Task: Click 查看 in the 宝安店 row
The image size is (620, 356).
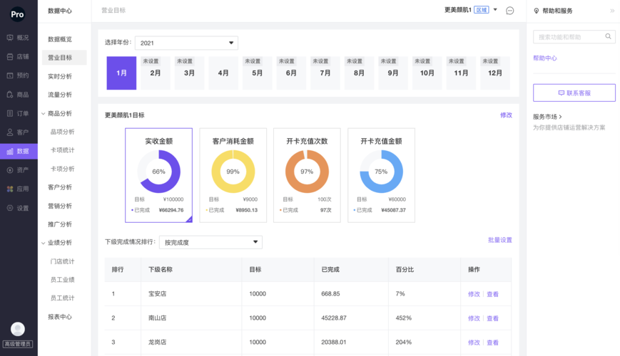Action: pyautogui.click(x=492, y=294)
